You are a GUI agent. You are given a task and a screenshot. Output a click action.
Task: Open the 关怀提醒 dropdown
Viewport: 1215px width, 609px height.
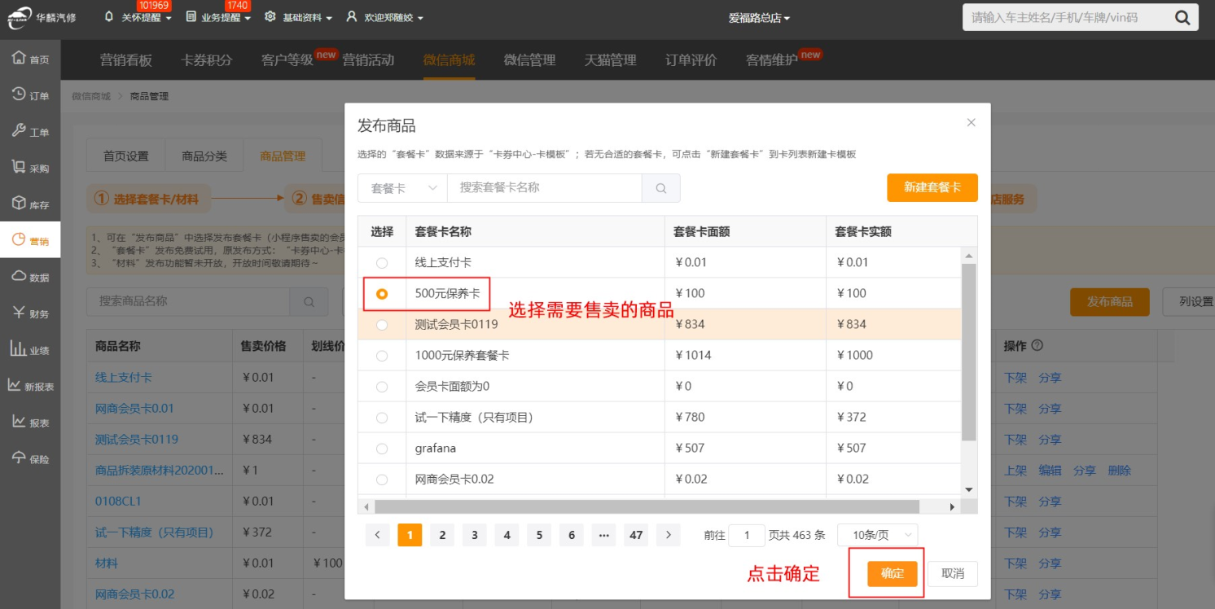[x=138, y=17]
